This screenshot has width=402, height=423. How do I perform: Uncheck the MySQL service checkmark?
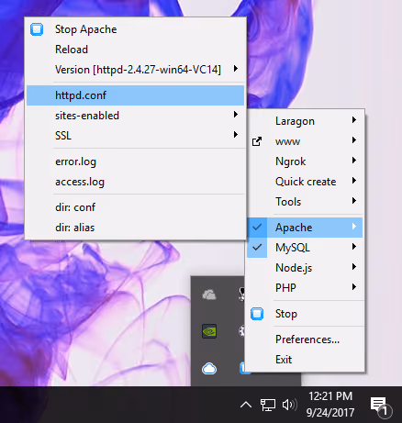[257, 247]
